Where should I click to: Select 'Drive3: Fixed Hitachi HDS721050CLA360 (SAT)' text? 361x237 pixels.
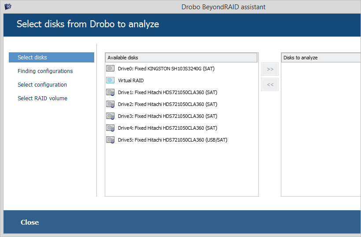pos(168,116)
